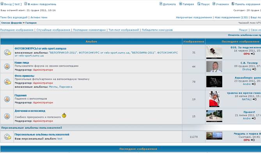Open the Мечты nested album
This screenshot has width=261, height=153.
coord(53,87)
